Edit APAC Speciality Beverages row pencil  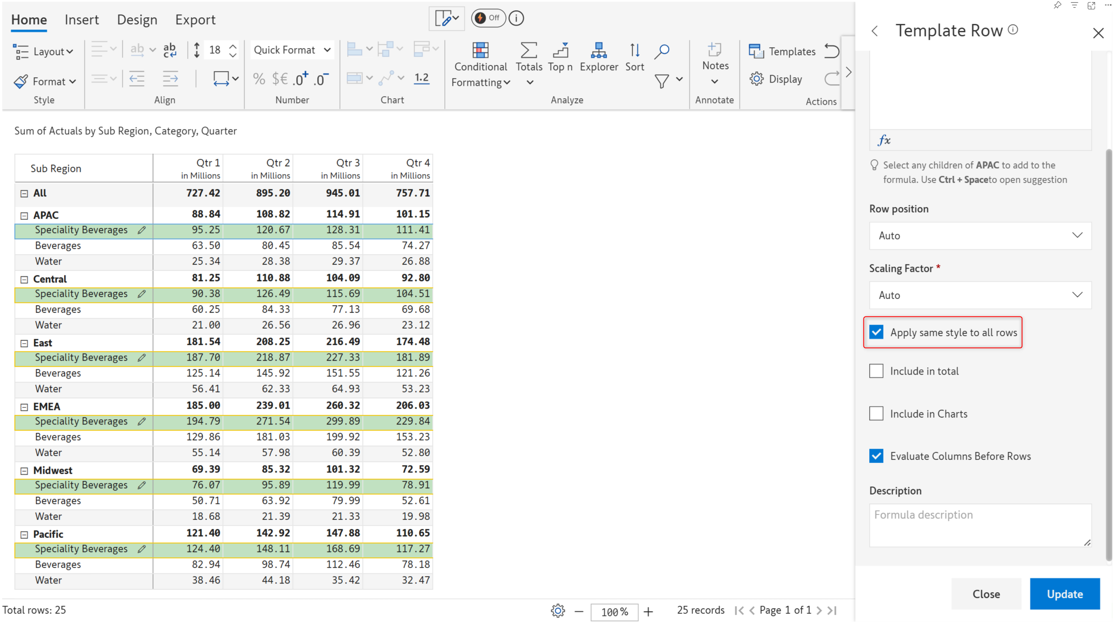142,230
